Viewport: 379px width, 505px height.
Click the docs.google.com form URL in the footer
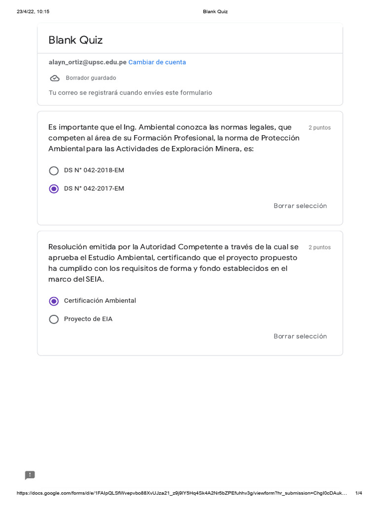pos(182,493)
